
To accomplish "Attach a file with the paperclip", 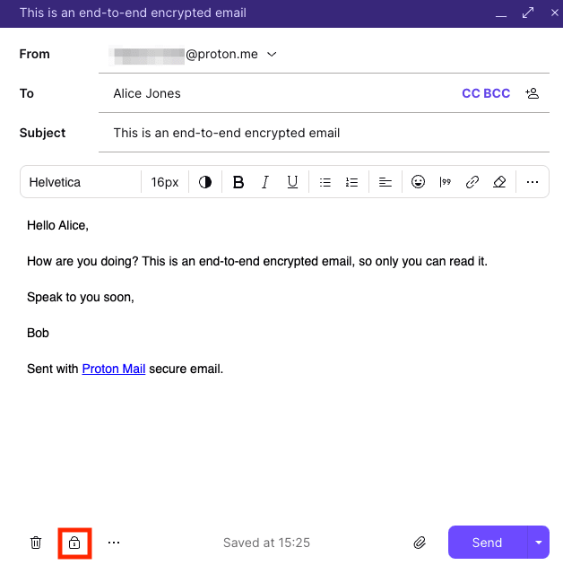I will click(x=420, y=543).
